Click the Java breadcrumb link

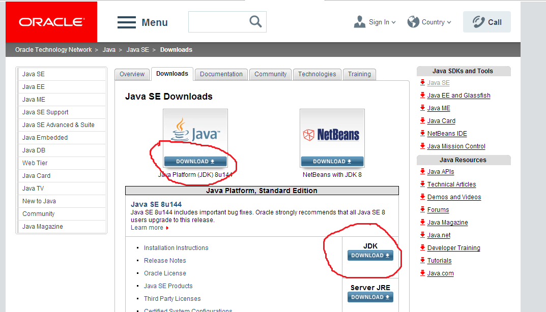[109, 50]
